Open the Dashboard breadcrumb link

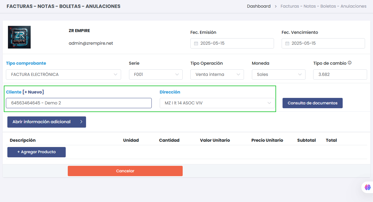tap(259, 6)
